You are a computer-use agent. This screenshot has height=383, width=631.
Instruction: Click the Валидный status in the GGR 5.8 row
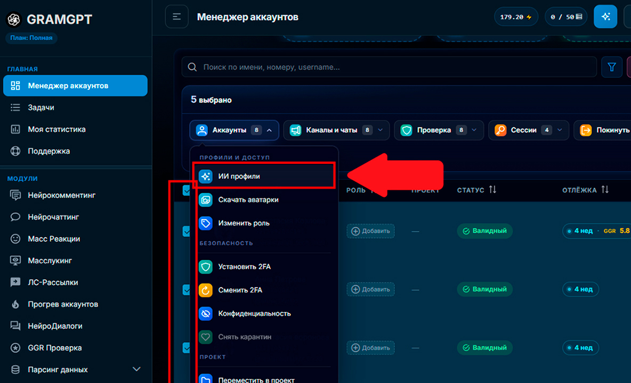(x=484, y=231)
